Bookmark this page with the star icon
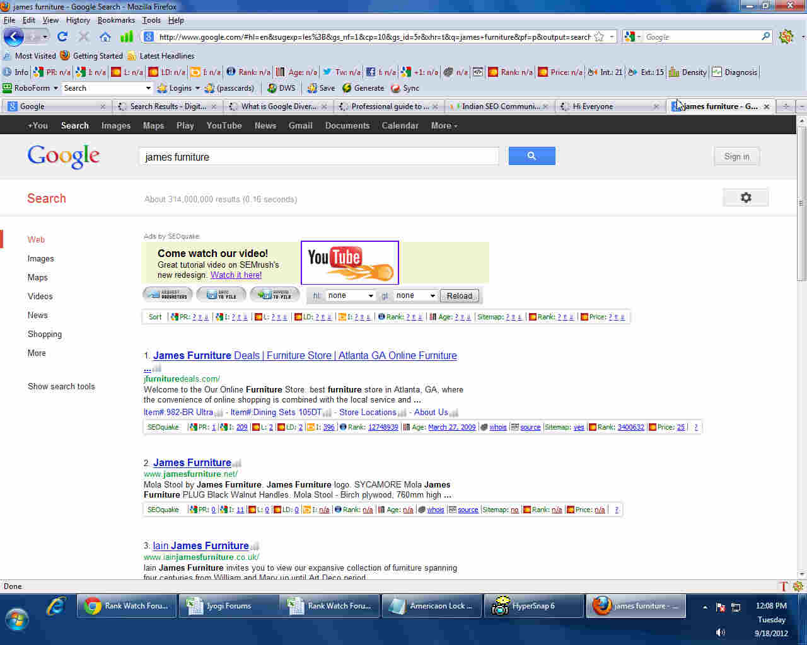Screen dimensions: 807x645 599,37
